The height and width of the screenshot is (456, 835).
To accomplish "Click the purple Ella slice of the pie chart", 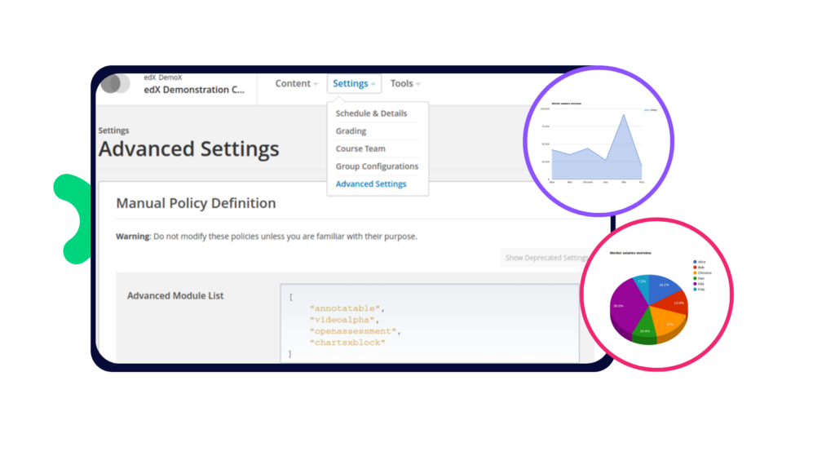I will tap(626, 306).
